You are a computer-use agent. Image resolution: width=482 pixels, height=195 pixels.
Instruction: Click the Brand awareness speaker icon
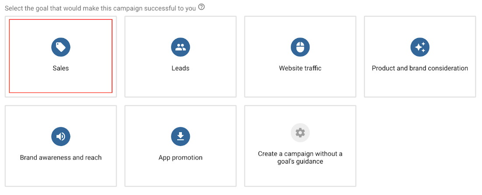click(60, 136)
